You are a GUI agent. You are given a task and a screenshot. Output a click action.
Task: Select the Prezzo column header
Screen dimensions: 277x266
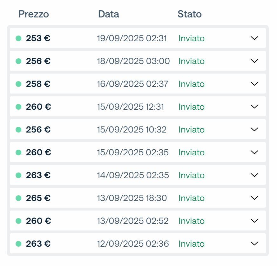click(34, 14)
